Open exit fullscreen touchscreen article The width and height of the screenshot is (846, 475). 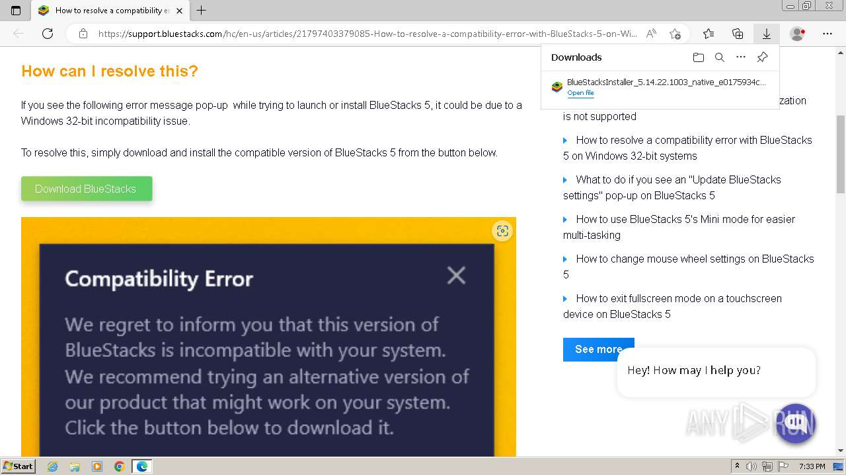click(672, 306)
